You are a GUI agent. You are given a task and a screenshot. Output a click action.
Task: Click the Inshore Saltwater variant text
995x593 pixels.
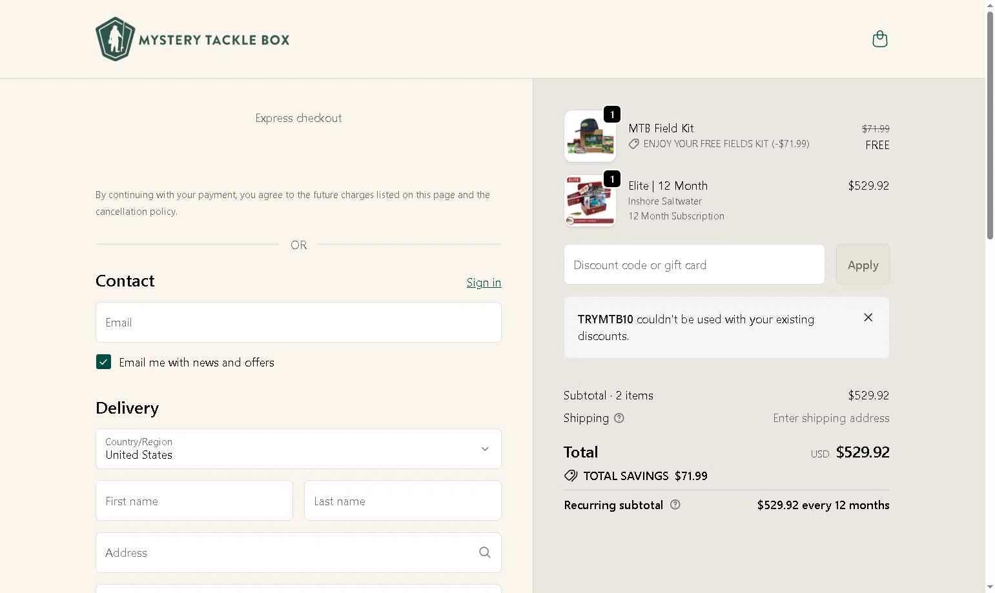click(x=664, y=201)
